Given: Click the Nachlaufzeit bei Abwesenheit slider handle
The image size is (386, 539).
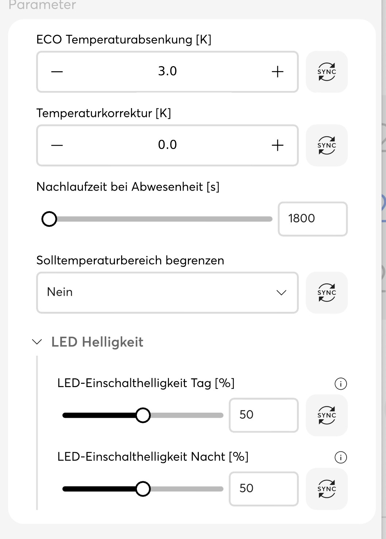Looking at the screenshot, I should [x=49, y=219].
